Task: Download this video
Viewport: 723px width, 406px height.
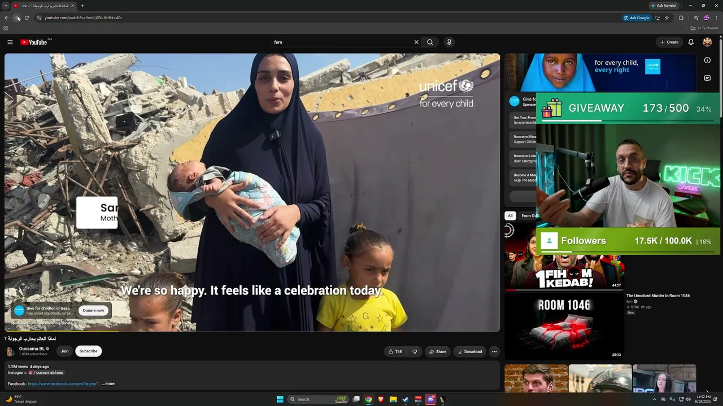Action: 470,352
